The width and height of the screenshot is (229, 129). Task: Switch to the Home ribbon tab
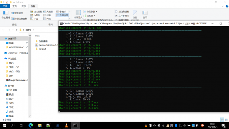pos(14,6)
